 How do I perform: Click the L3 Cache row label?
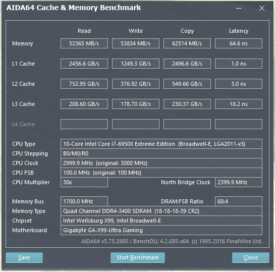pos(23,104)
